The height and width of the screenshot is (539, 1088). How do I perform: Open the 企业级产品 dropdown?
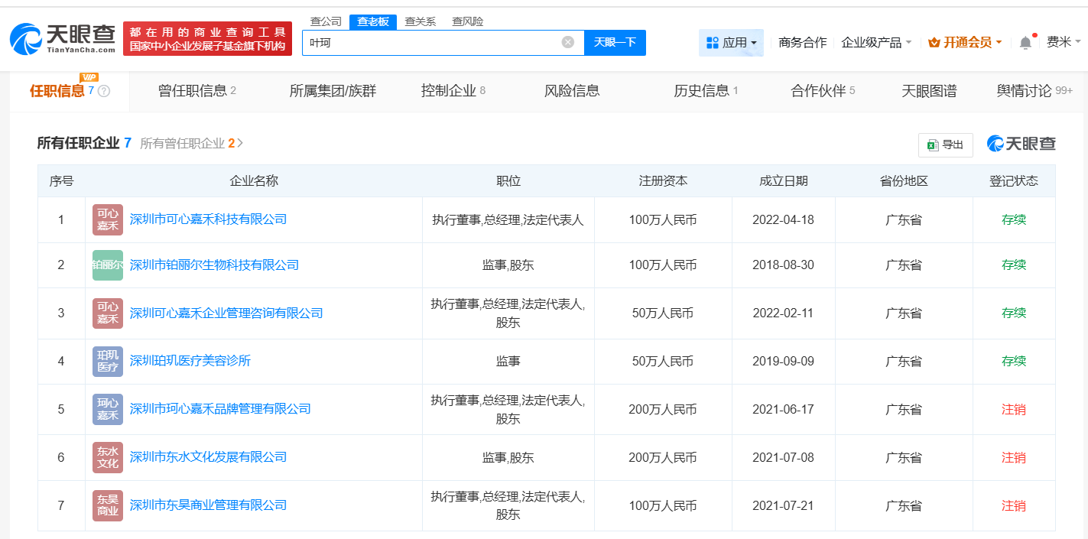point(876,43)
